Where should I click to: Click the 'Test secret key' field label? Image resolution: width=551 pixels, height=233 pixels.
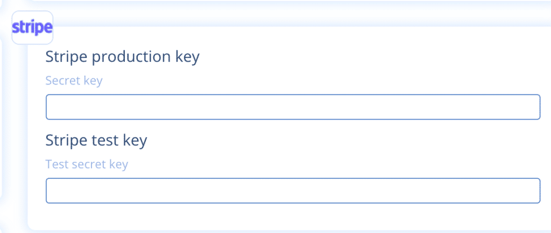[x=87, y=164]
